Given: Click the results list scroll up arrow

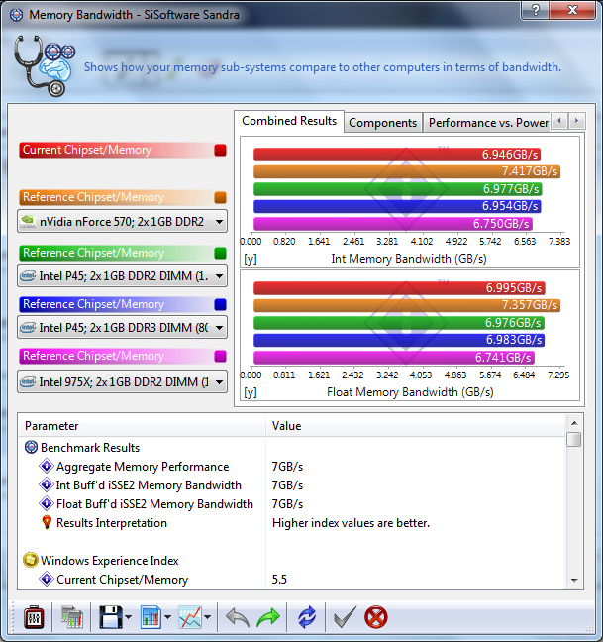Looking at the screenshot, I should (574, 423).
